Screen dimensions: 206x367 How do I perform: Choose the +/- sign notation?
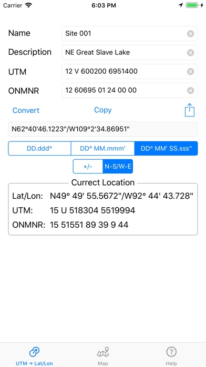pos(88,167)
